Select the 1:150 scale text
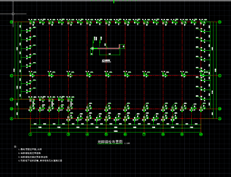 [x=127, y=143]
